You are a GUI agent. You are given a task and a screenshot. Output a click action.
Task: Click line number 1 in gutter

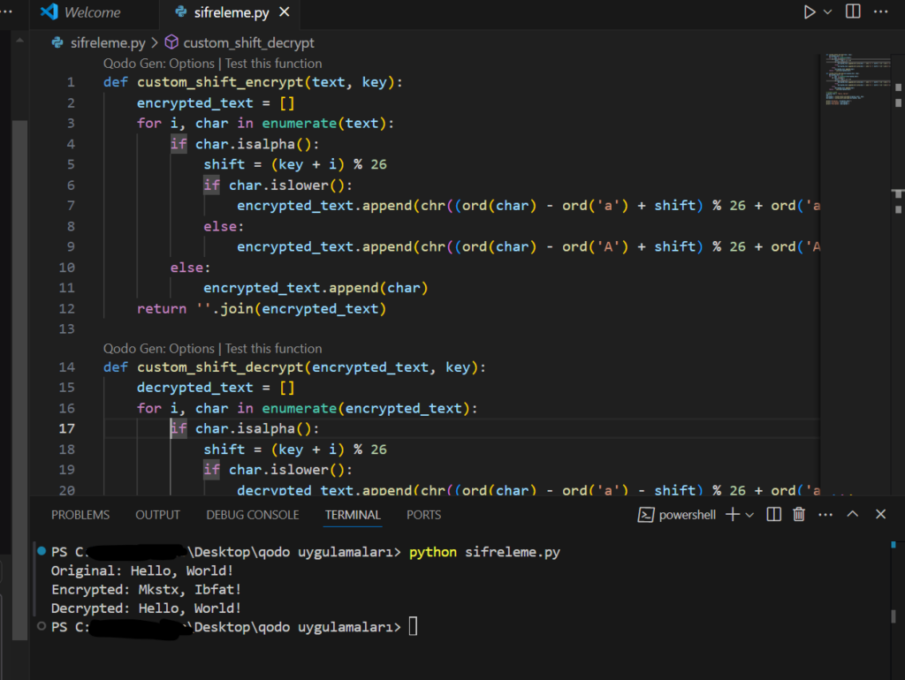(71, 82)
